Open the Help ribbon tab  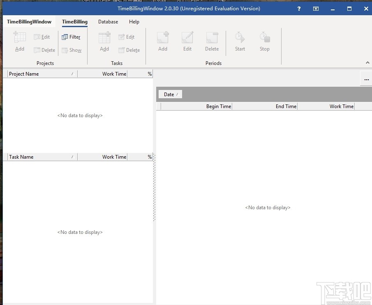tap(134, 22)
